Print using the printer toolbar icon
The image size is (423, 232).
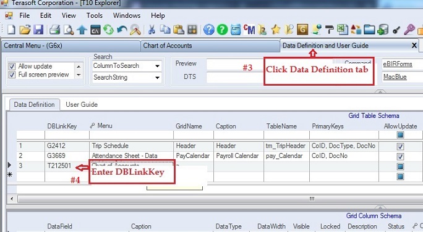click(55, 30)
